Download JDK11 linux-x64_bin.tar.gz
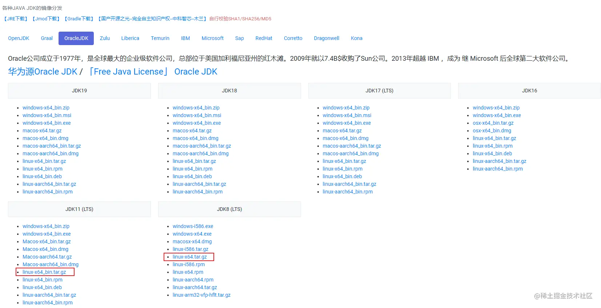Screen dimensions: 601x308 coord(44,272)
